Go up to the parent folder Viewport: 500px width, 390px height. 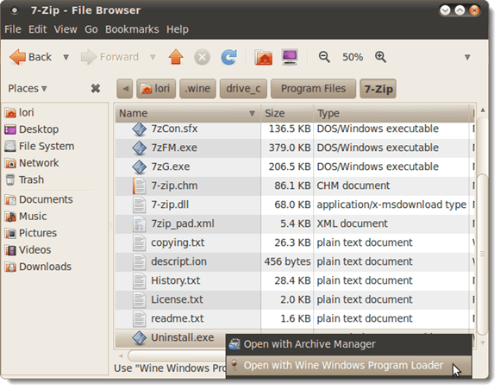(176, 58)
